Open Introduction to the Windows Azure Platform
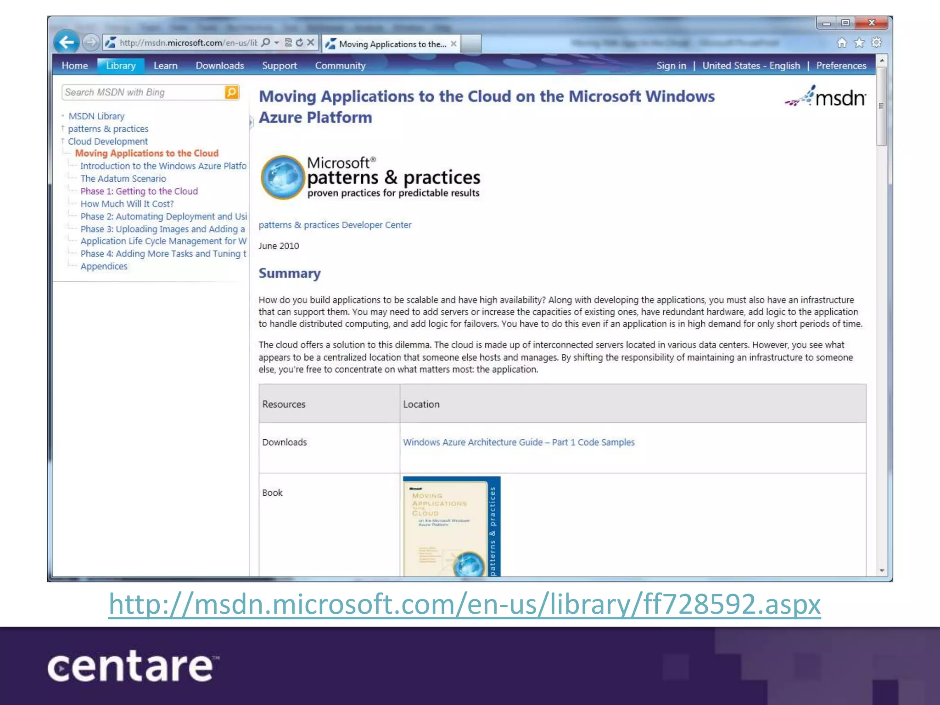940x705 pixels. [163, 166]
